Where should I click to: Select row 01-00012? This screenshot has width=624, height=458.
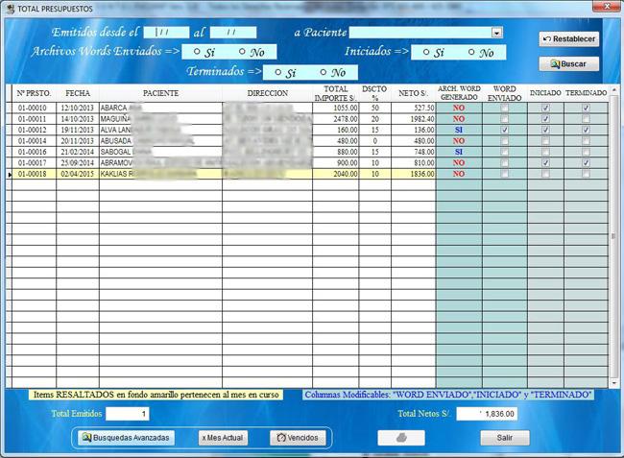(x=307, y=130)
